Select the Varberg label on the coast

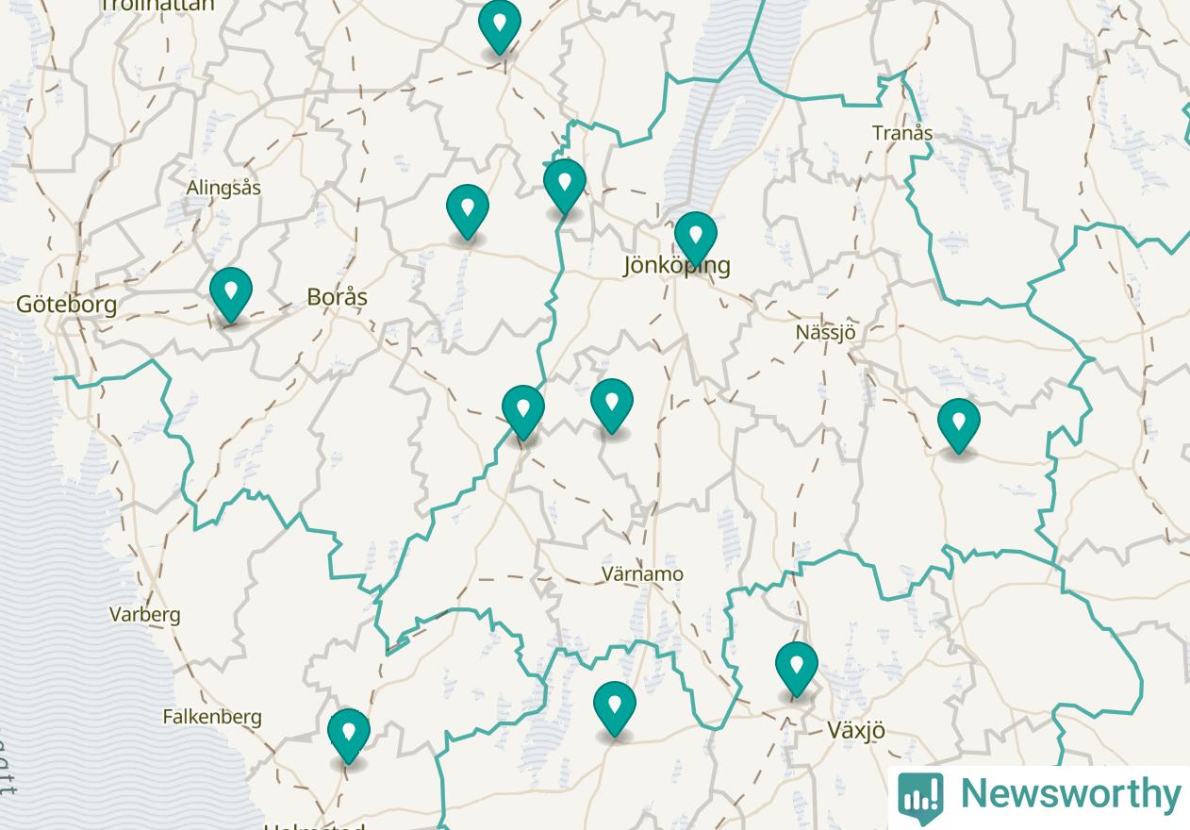pyautogui.click(x=144, y=615)
